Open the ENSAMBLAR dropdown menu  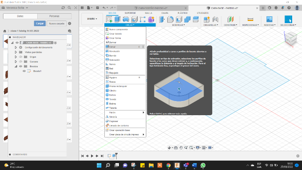211,25
